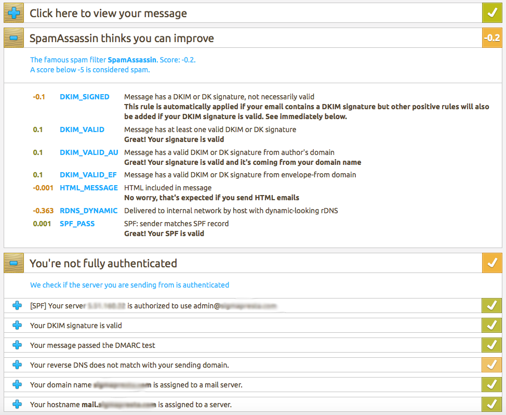Viewport: 506px width, 415px height.
Task: Select the 'SpamAssassin thinks you can improve' title
Action: tap(122, 38)
